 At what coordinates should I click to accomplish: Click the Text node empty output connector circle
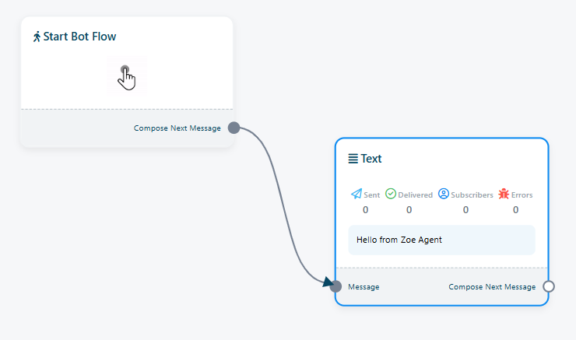(548, 286)
